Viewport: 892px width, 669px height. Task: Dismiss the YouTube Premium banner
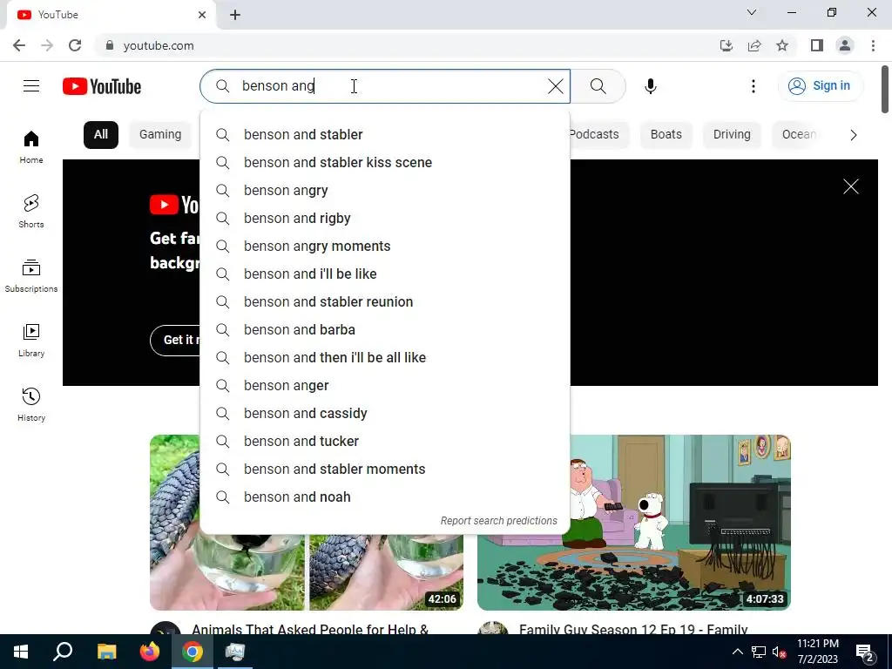(x=850, y=186)
